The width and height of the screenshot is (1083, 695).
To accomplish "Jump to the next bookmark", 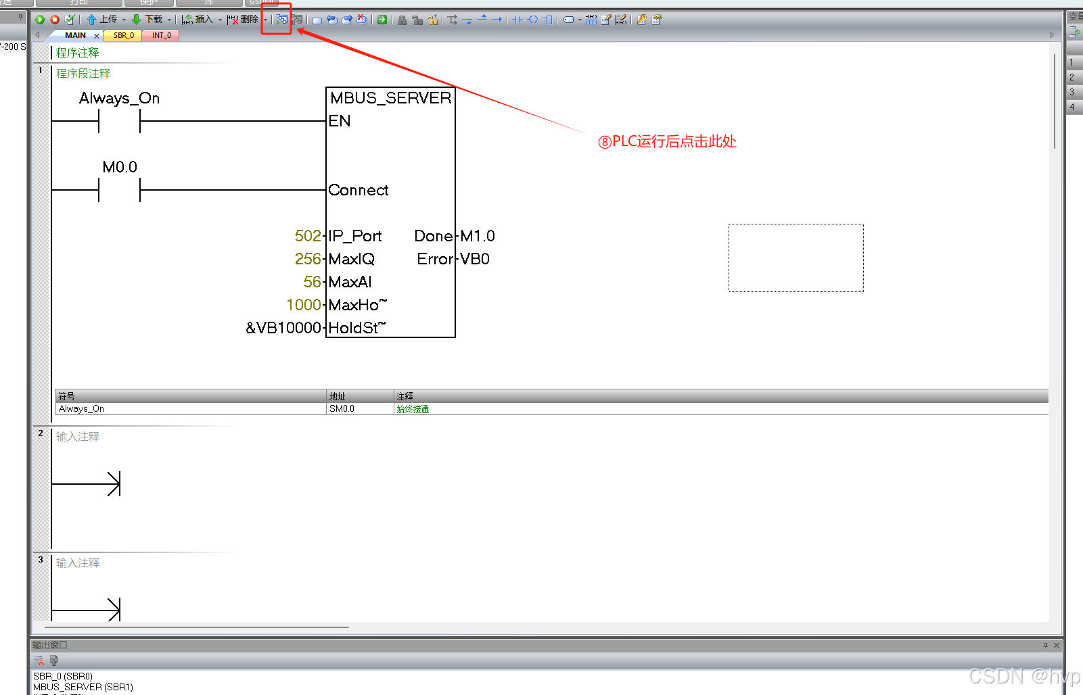I will [346, 20].
